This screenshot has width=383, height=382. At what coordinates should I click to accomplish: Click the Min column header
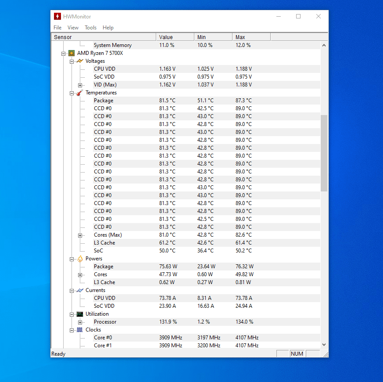tap(213, 37)
